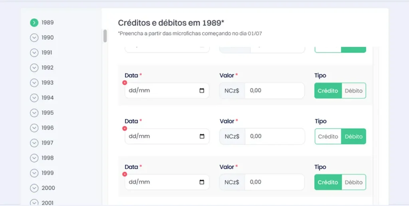Set first row type to Débito
409x206 pixels.
[353, 91]
